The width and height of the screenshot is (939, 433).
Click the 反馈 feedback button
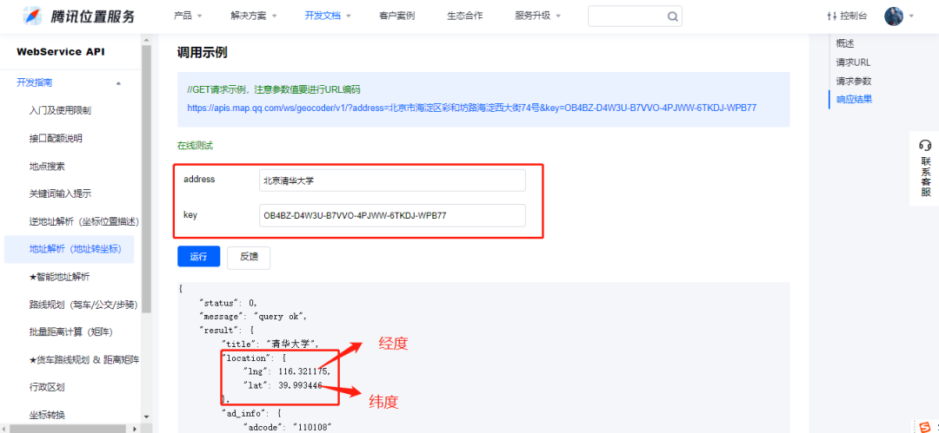coord(249,257)
